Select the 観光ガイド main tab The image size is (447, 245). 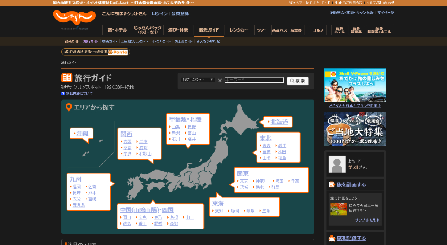(x=209, y=30)
